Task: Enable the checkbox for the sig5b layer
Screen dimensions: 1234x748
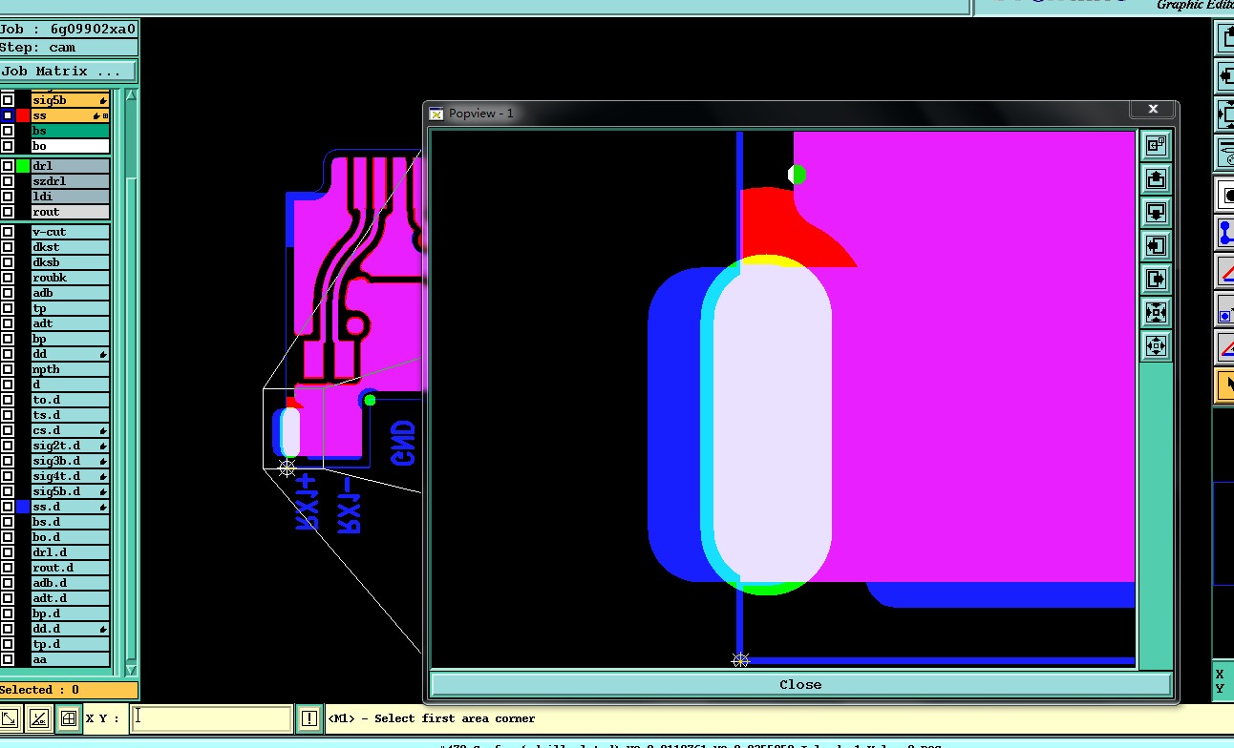Action: click(8, 100)
